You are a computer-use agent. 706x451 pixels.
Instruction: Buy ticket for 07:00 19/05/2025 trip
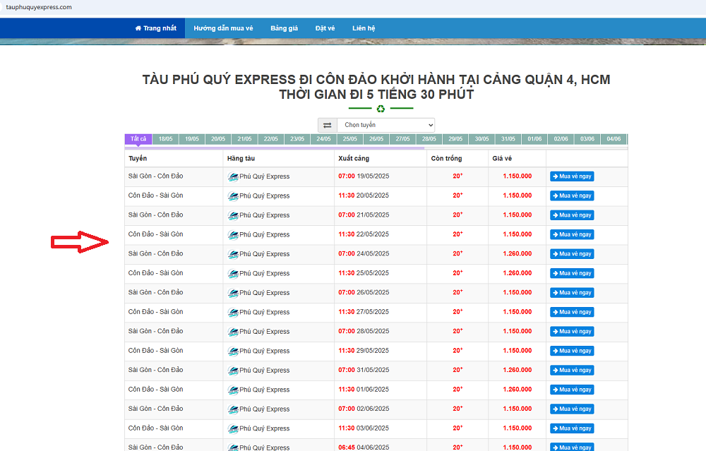coord(572,176)
